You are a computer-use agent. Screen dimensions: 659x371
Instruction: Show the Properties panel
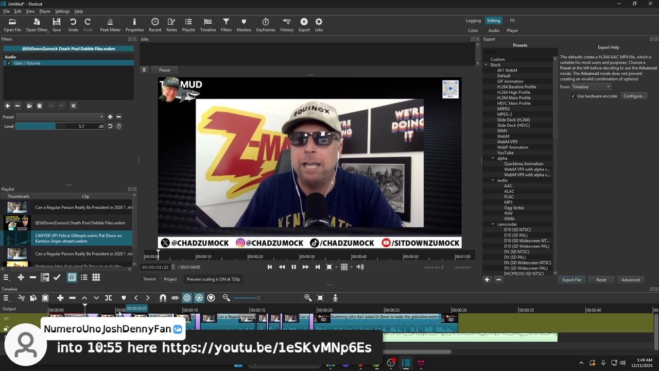[x=134, y=25]
